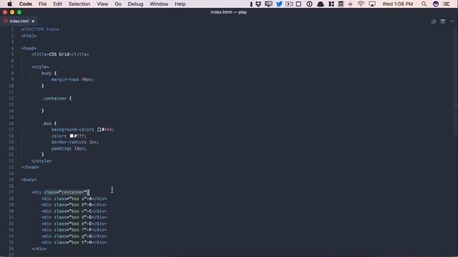458x257 pixels.
Task: Click line number 12 in the gutter
Action: (x=11, y=99)
